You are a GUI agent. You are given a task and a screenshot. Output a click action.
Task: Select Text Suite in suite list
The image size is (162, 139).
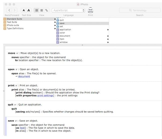[30, 22]
